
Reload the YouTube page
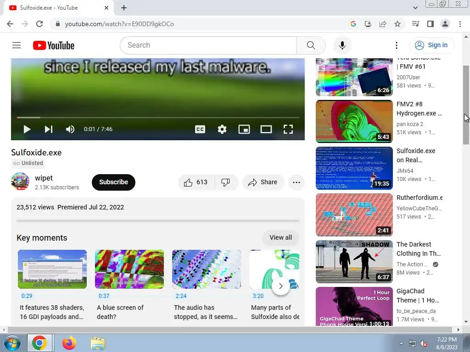39,24
